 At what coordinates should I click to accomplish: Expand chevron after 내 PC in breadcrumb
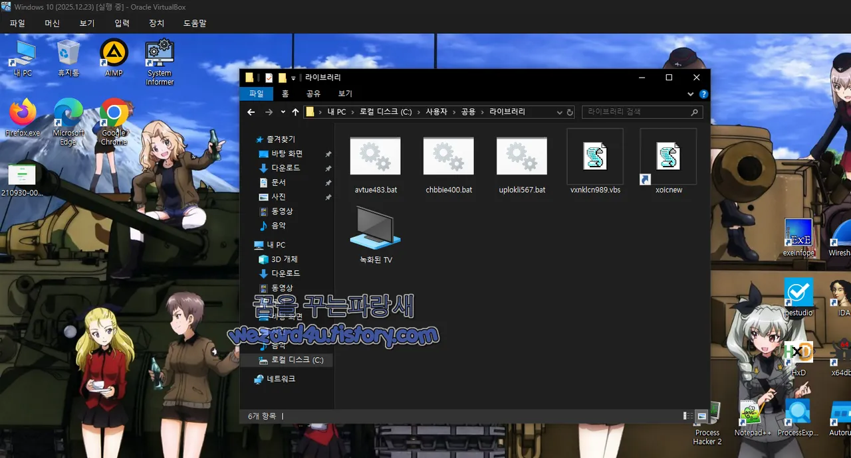(x=353, y=112)
